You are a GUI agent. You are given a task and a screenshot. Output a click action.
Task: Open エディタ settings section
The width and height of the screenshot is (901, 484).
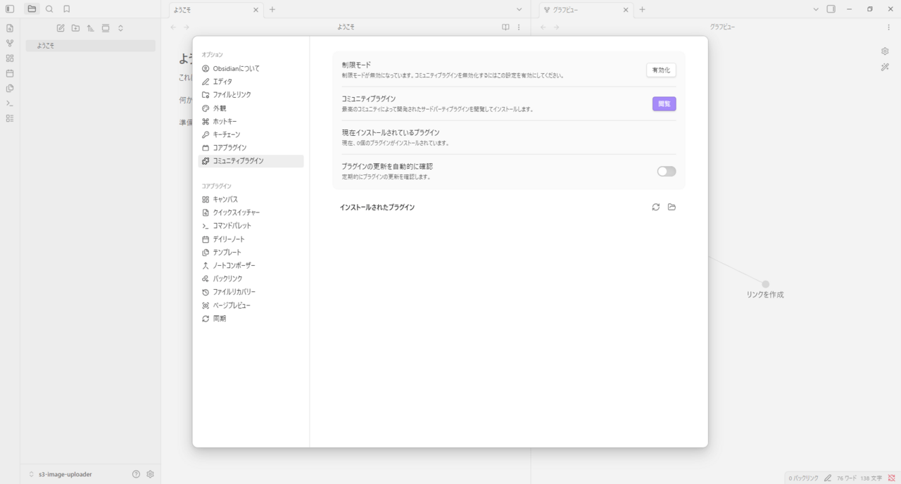(x=251, y=82)
